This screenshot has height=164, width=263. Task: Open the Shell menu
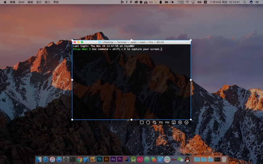click(21, 2)
